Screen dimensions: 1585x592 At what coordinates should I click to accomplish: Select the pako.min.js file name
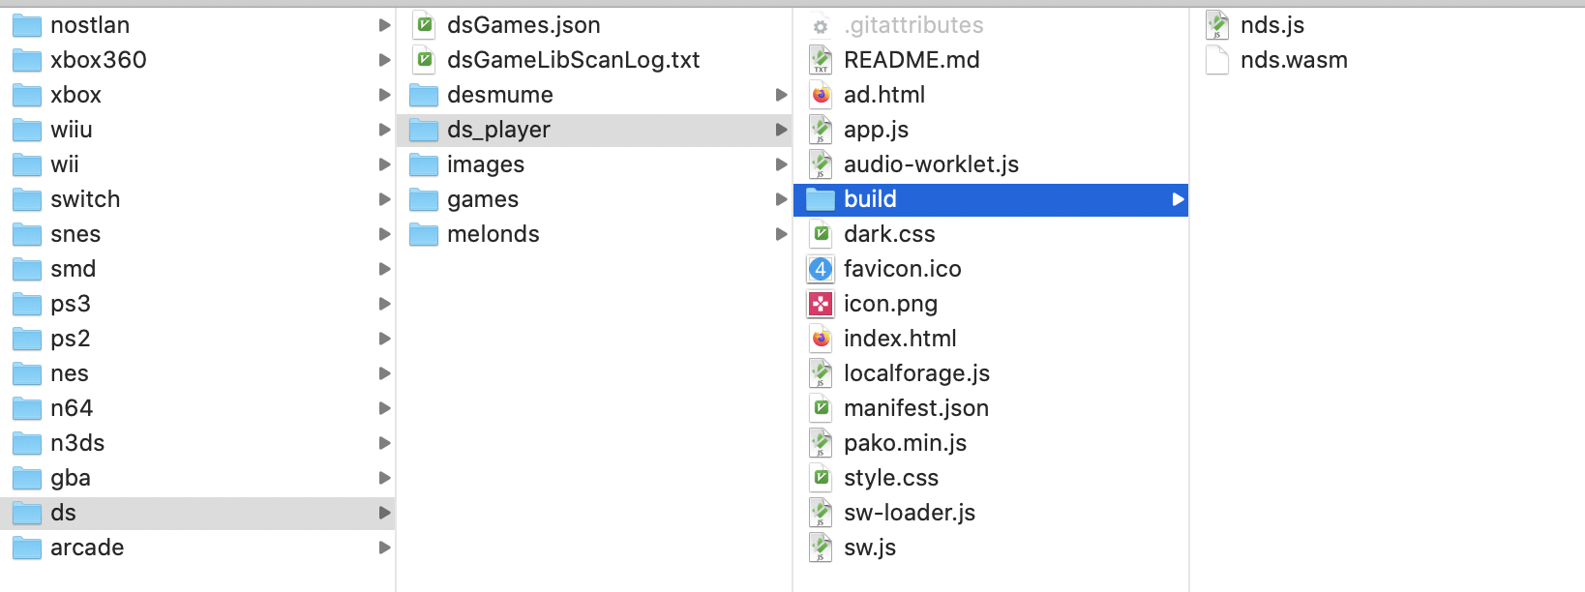pyautogui.click(x=905, y=443)
